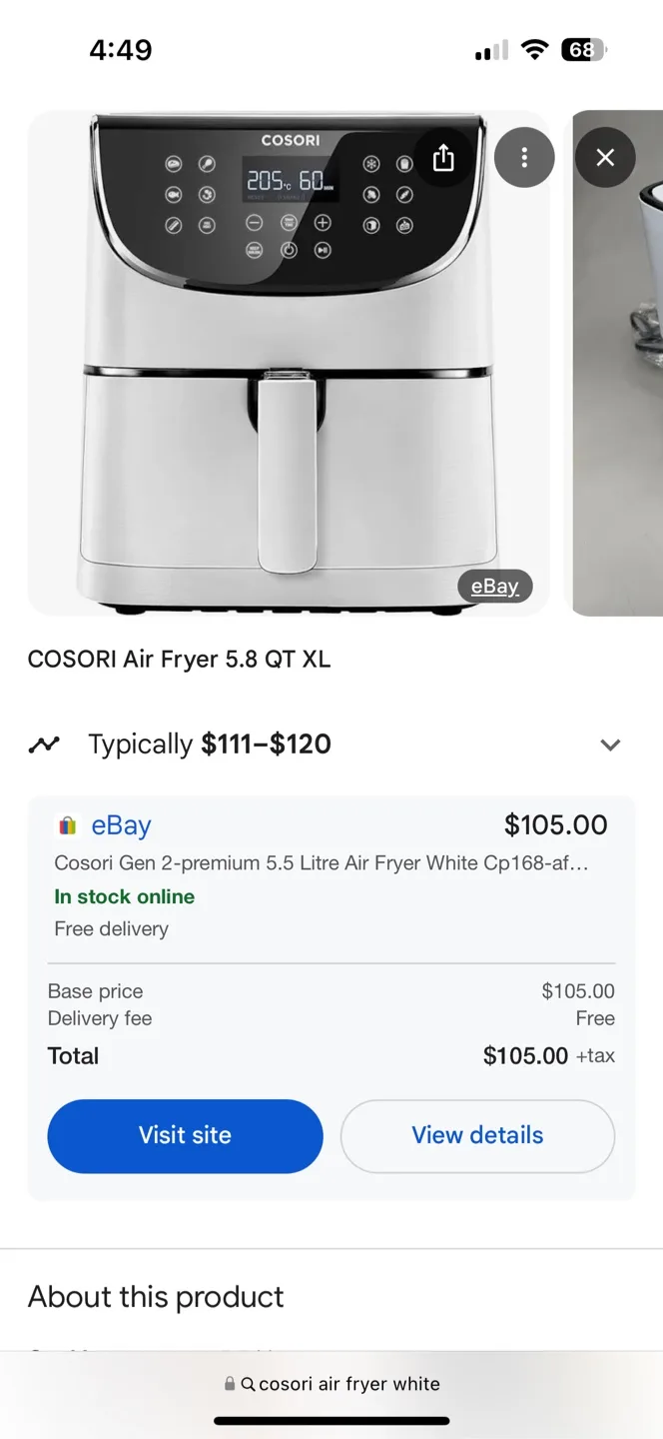Image resolution: width=663 pixels, height=1439 pixels.
Task: Tap the In stock online status text
Action: [124, 896]
